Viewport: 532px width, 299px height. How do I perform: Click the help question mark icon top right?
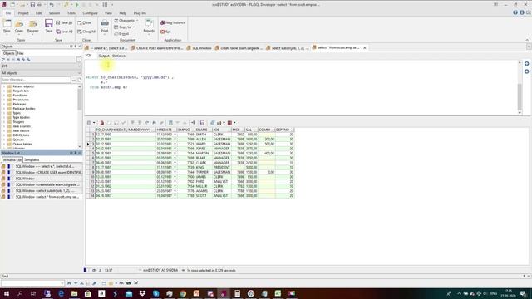[x=515, y=12]
